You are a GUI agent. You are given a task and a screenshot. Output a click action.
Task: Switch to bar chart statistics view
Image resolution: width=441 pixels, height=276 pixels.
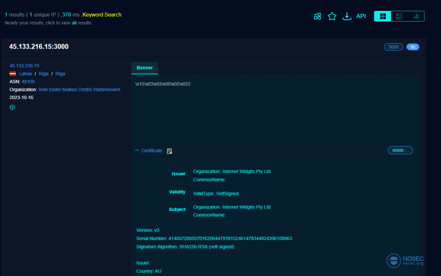pyautogui.click(x=416, y=16)
